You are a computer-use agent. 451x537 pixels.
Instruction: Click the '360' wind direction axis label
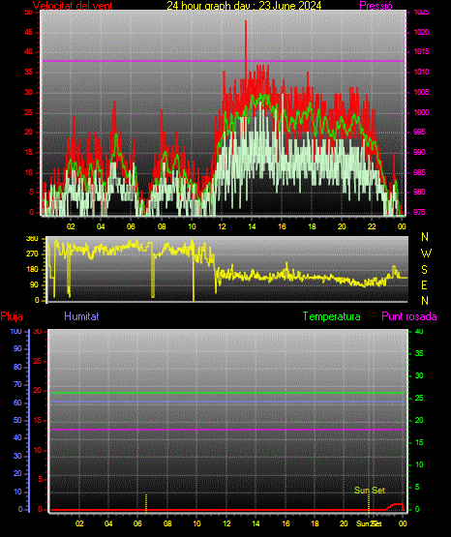pyautogui.click(x=32, y=239)
